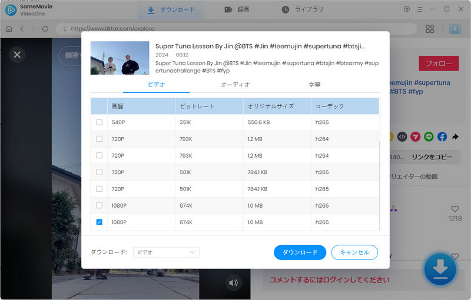Open the hamburger menu icon

click(420, 9)
